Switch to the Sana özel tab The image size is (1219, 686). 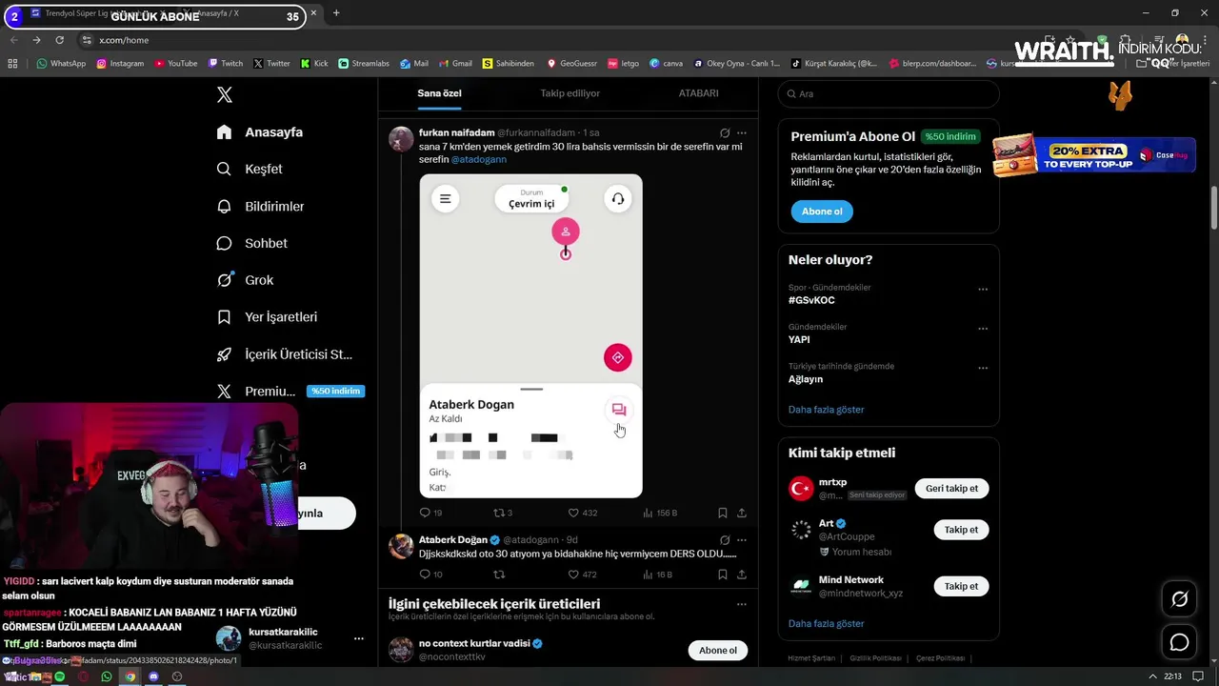pos(439,93)
